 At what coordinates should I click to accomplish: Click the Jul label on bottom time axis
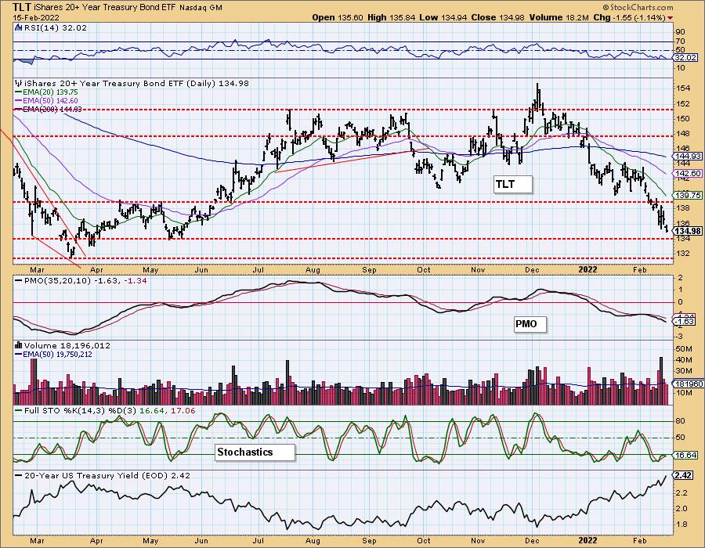pos(258,540)
